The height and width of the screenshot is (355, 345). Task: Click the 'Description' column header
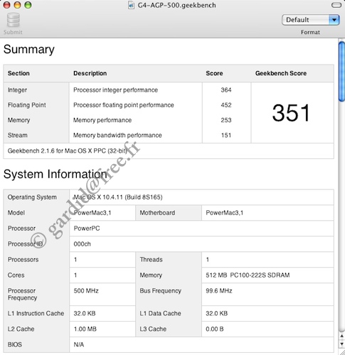point(90,73)
